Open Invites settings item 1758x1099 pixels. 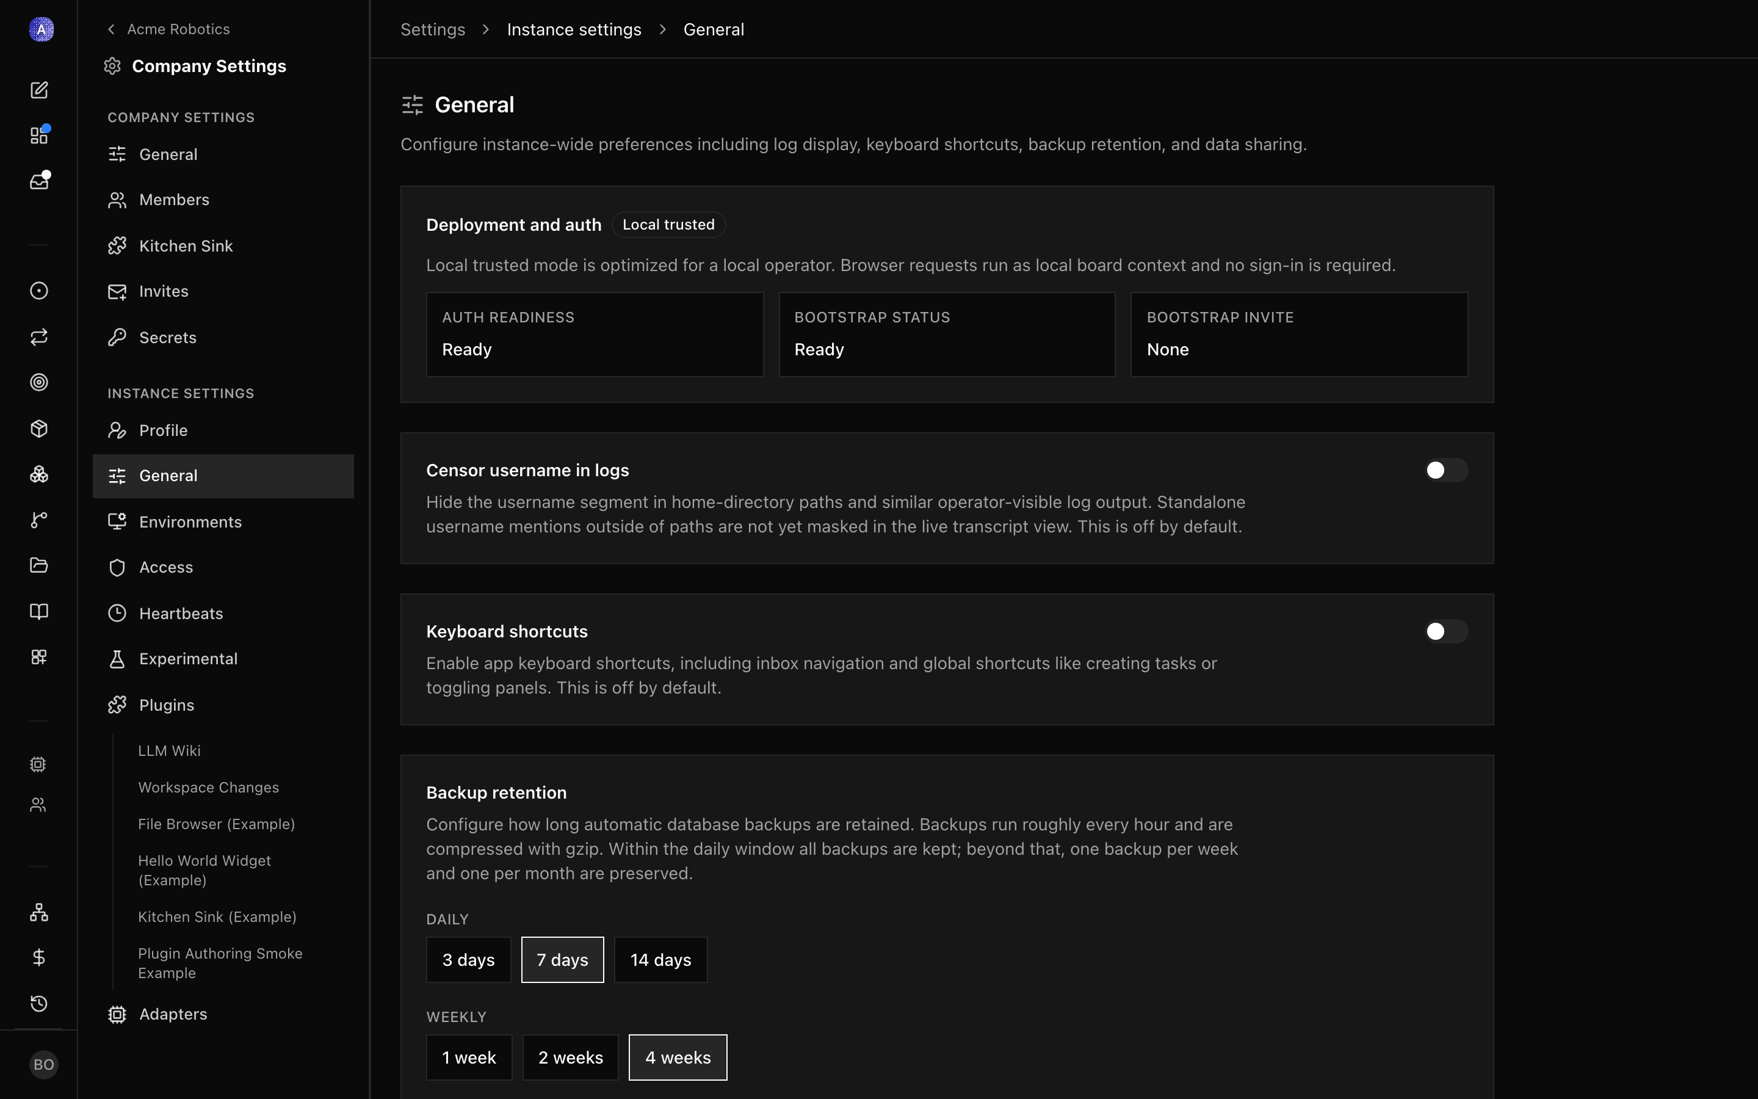pos(223,291)
